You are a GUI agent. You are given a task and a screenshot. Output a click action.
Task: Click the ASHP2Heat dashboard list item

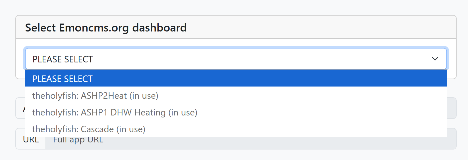click(95, 96)
